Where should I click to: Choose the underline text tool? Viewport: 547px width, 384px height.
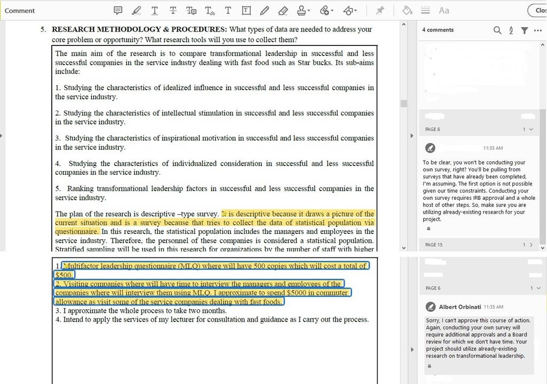coord(154,11)
